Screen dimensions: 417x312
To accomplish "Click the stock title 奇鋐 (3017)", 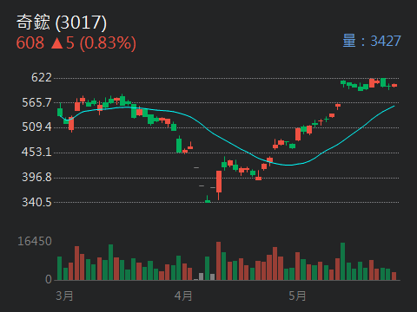I will pyautogui.click(x=62, y=23).
